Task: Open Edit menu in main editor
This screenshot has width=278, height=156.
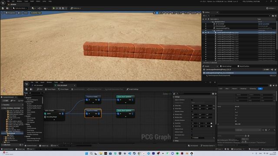Action: (13, 1)
